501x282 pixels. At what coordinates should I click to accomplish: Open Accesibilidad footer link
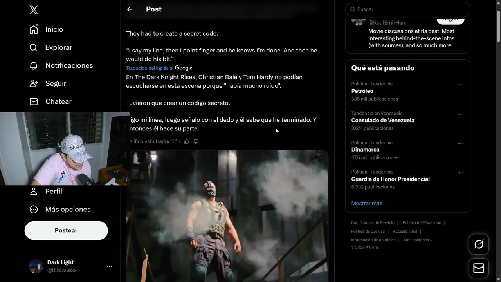pos(405,231)
